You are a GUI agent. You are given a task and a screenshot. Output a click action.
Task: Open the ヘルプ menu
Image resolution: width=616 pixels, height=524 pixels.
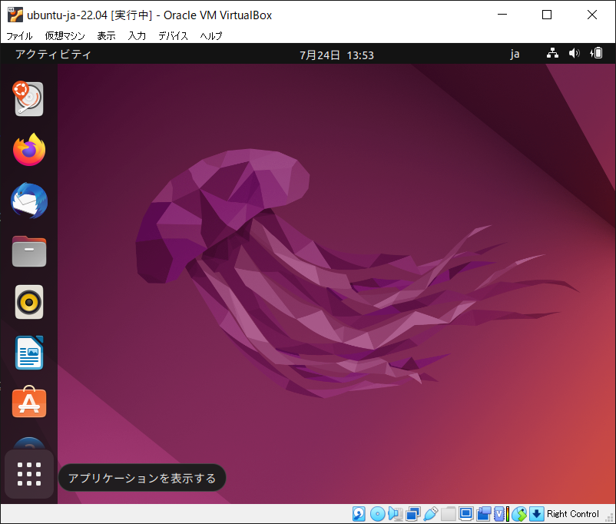(211, 36)
